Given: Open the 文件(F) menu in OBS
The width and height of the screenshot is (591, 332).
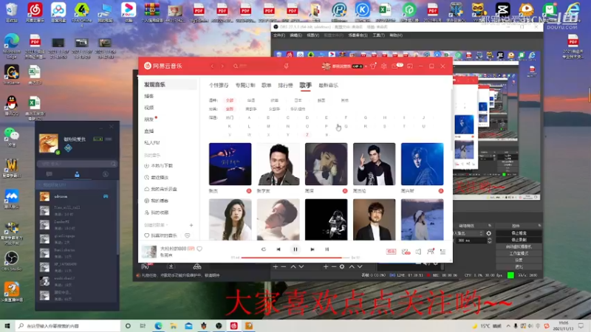Looking at the screenshot, I should pyautogui.click(x=279, y=35).
